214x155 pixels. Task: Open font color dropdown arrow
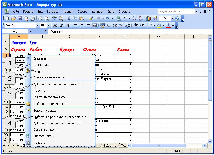click(x=173, y=26)
